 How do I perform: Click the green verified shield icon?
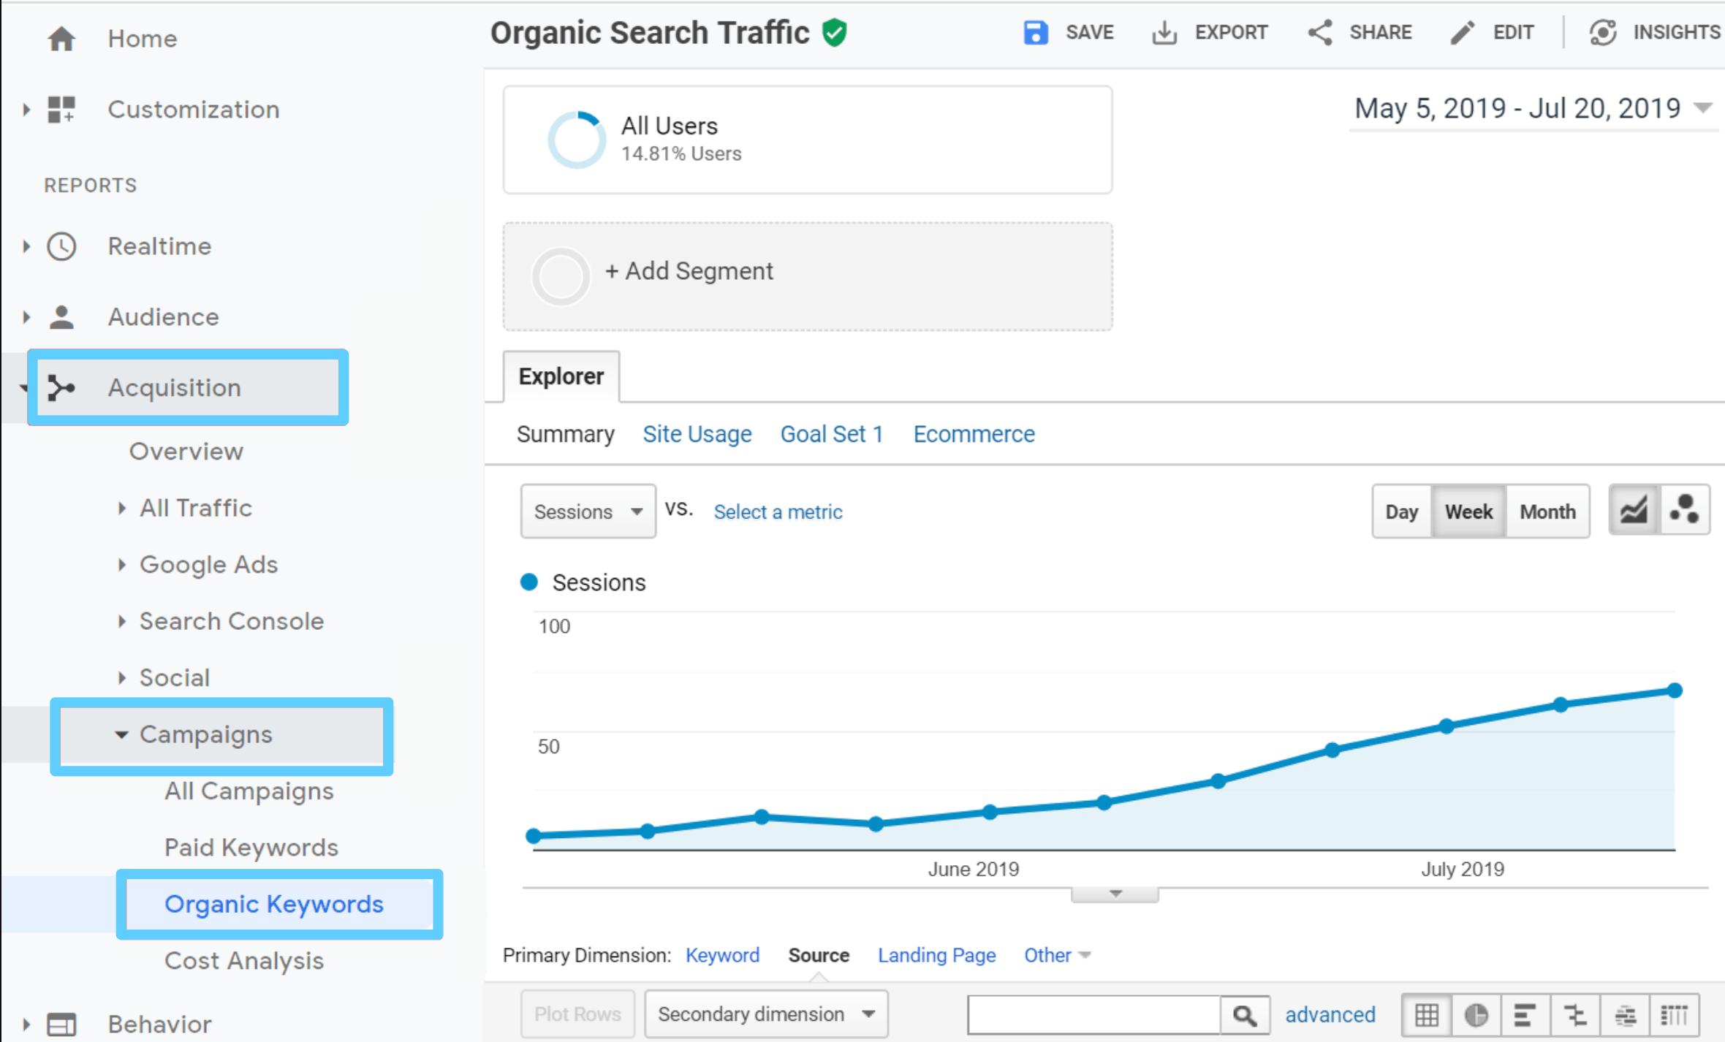pyautogui.click(x=834, y=33)
